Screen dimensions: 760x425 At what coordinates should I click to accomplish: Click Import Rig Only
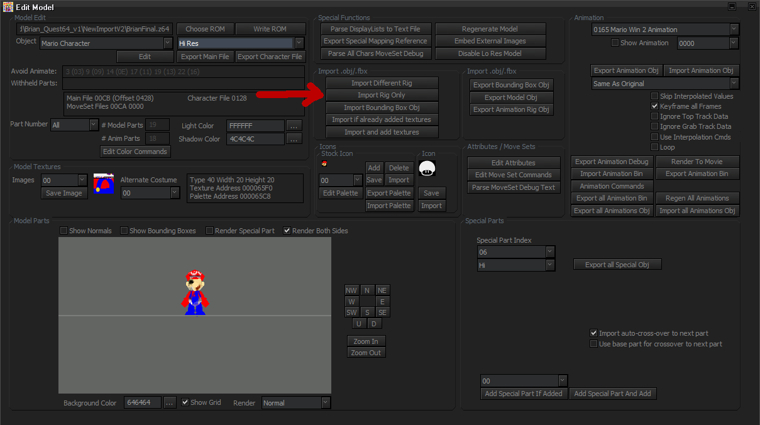pyautogui.click(x=382, y=95)
